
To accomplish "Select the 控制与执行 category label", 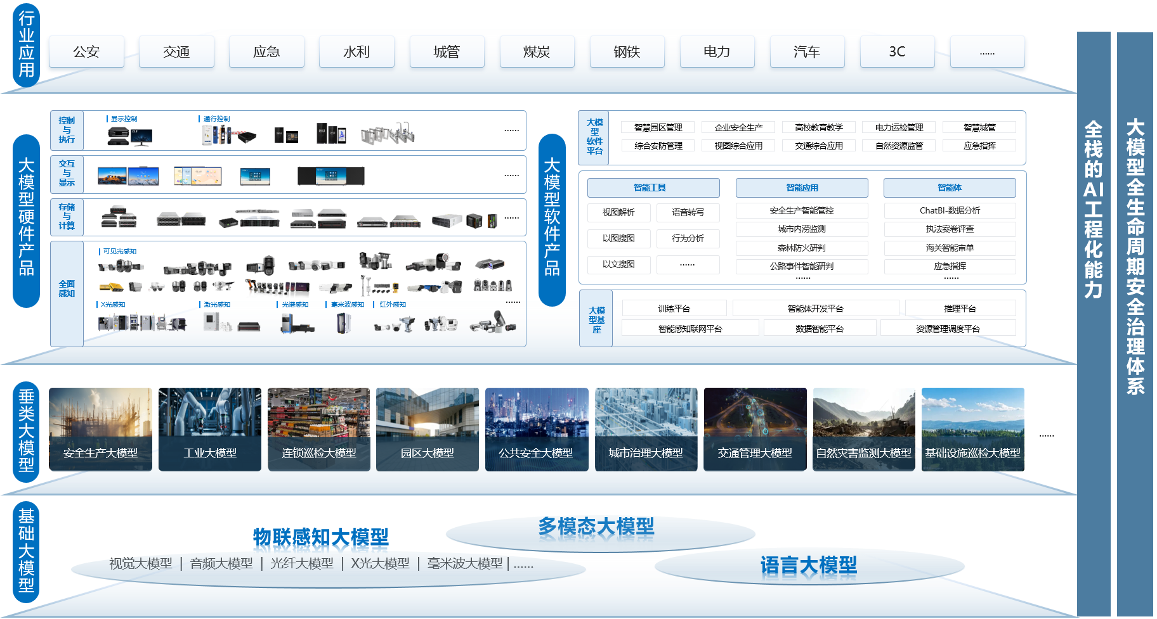I will point(67,131).
